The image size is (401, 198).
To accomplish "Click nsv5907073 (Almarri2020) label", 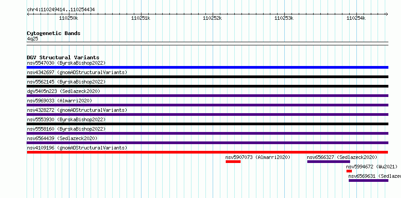I will pos(258,157).
